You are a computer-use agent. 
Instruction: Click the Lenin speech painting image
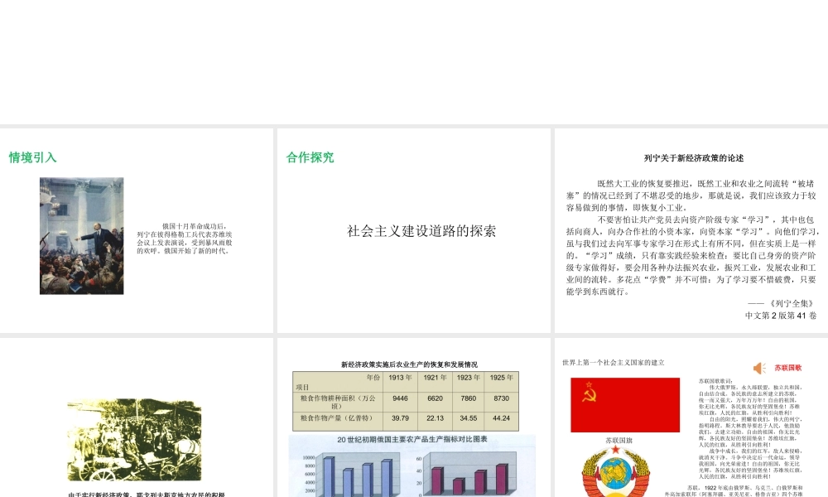tap(82, 235)
